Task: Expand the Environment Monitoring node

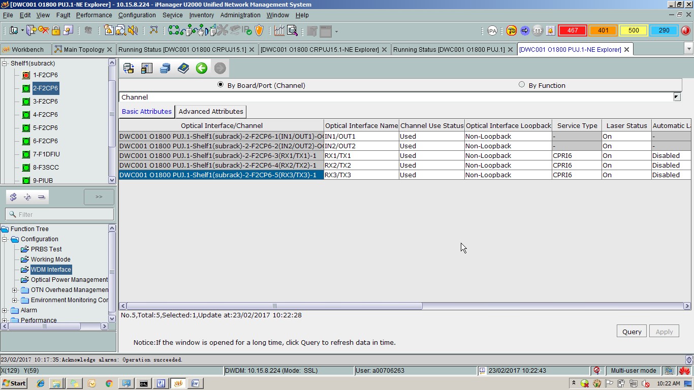Action: [15, 300]
